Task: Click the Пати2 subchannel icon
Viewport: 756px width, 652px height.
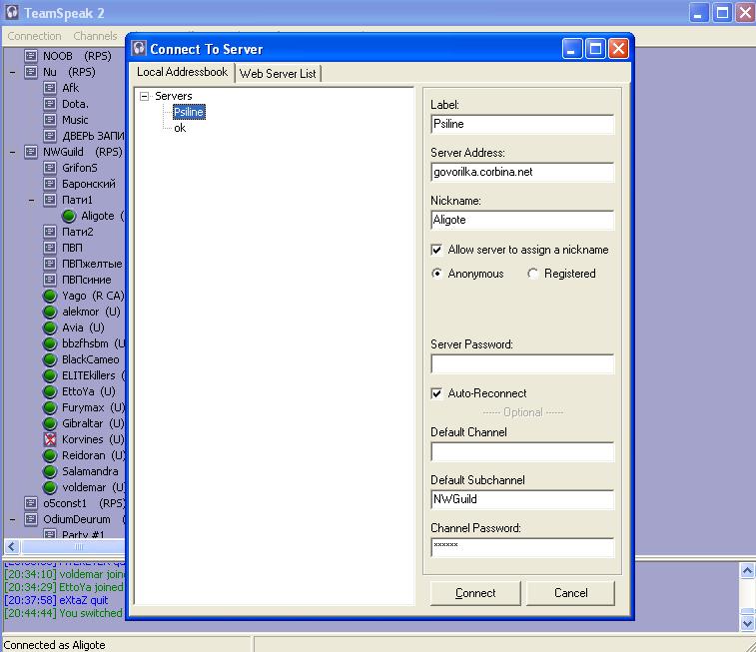Action: [50, 232]
